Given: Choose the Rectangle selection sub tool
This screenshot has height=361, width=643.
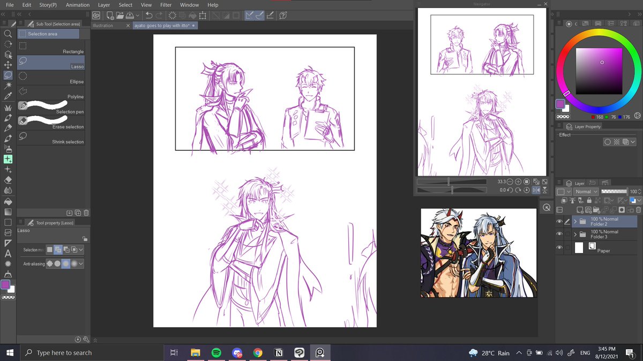Looking at the screenshot, I should coord(51,49).
